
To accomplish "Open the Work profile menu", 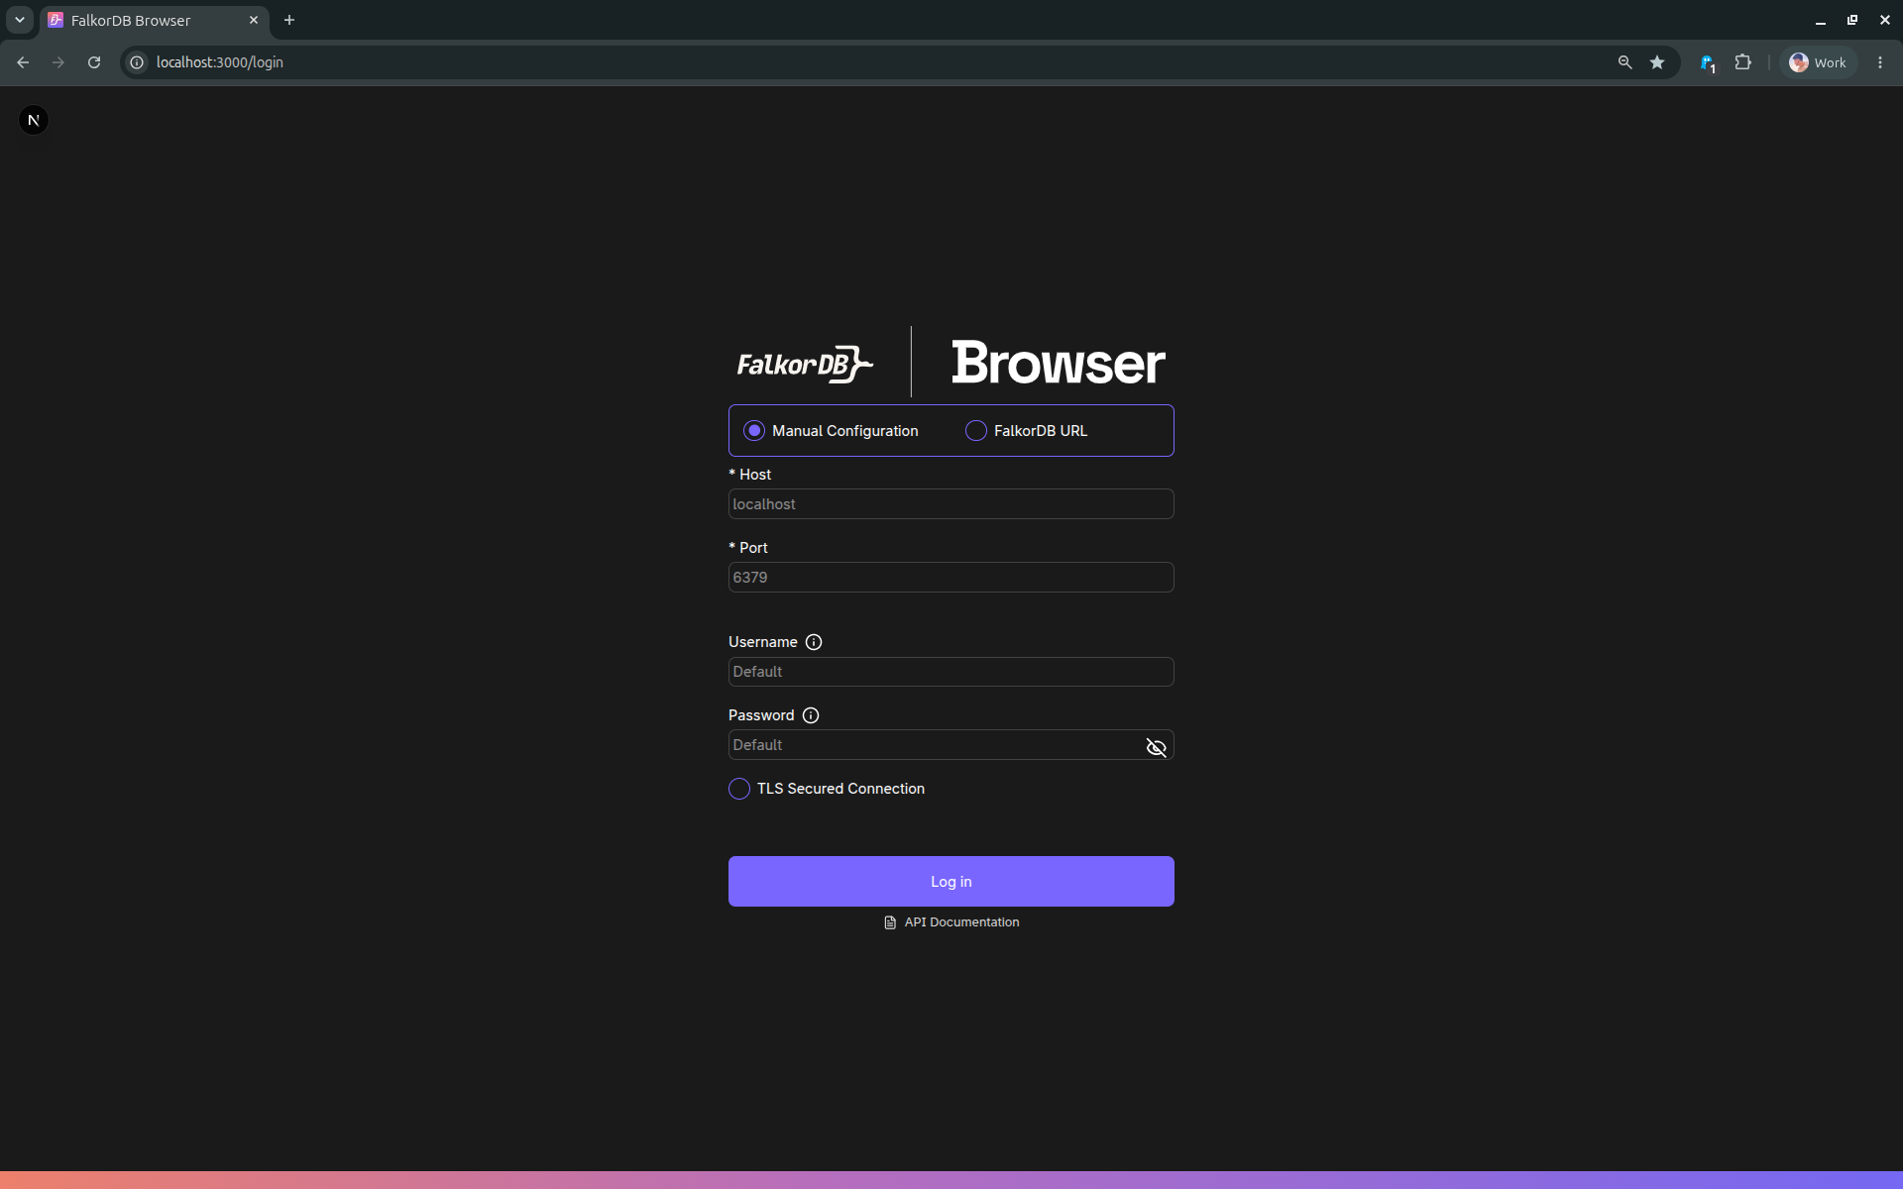I will [x=1818, y=62].
